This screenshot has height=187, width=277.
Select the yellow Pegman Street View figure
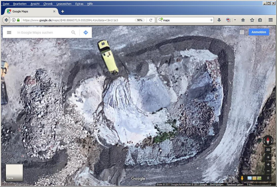point(242,178)
